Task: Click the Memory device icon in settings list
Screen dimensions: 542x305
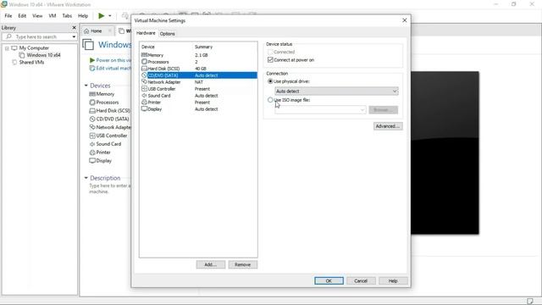Action: (x=144, y=55)
